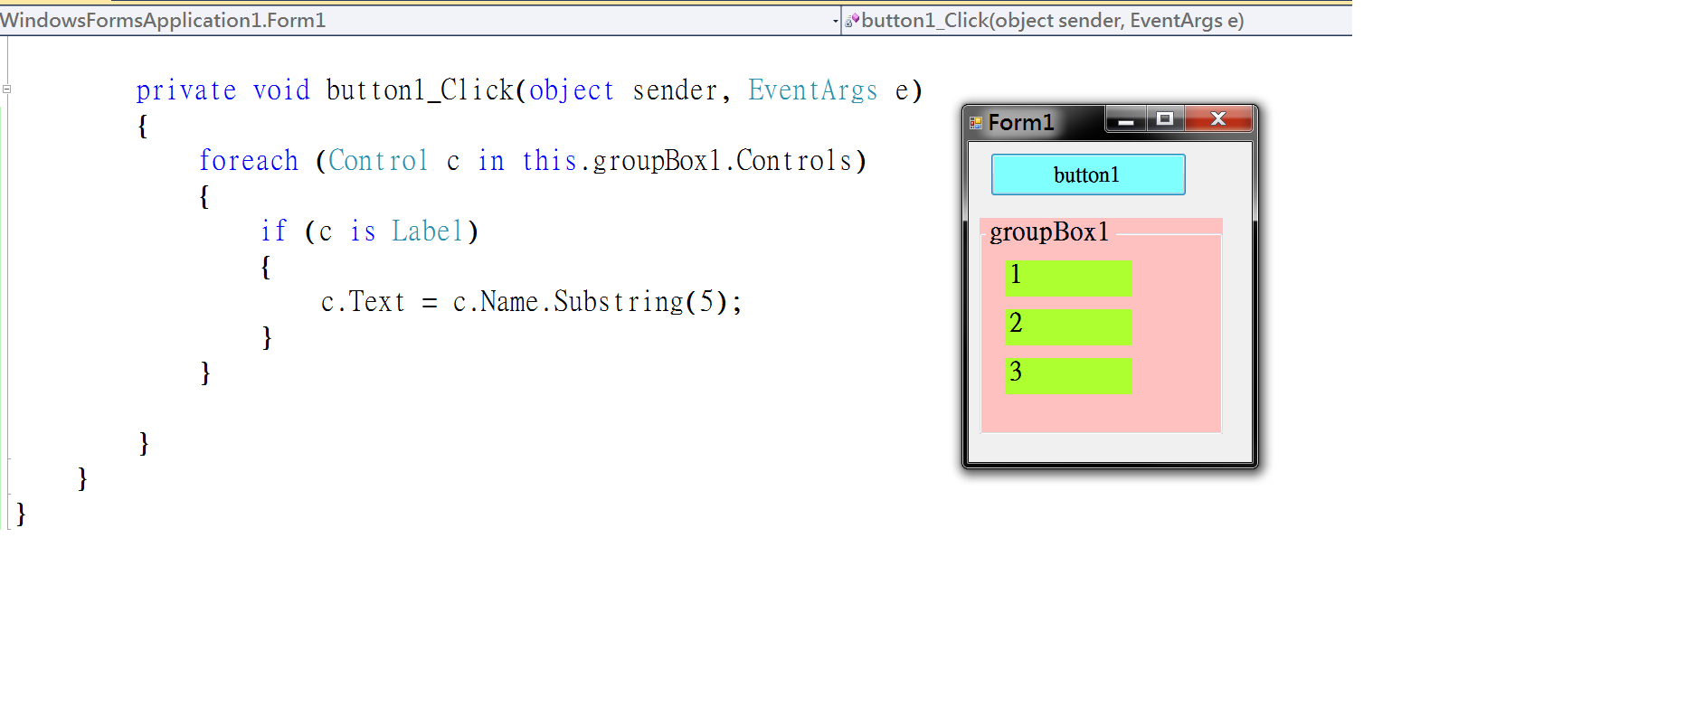Select the green label showing 1
1695x717 pixels.
point(1068,278)
